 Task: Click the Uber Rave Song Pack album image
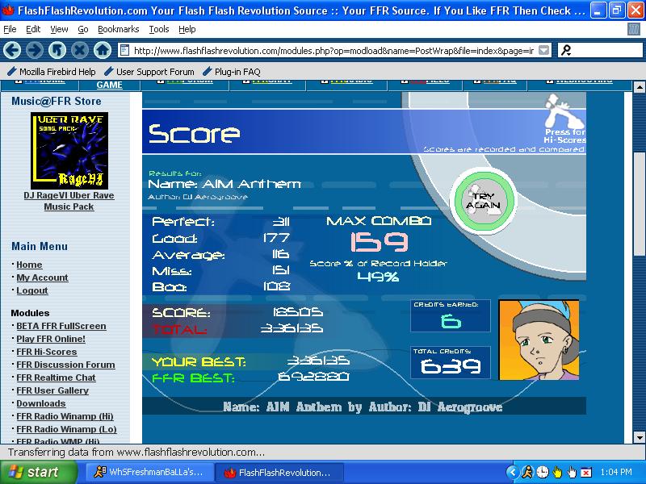pyautogui.click(x=69, y=151)
